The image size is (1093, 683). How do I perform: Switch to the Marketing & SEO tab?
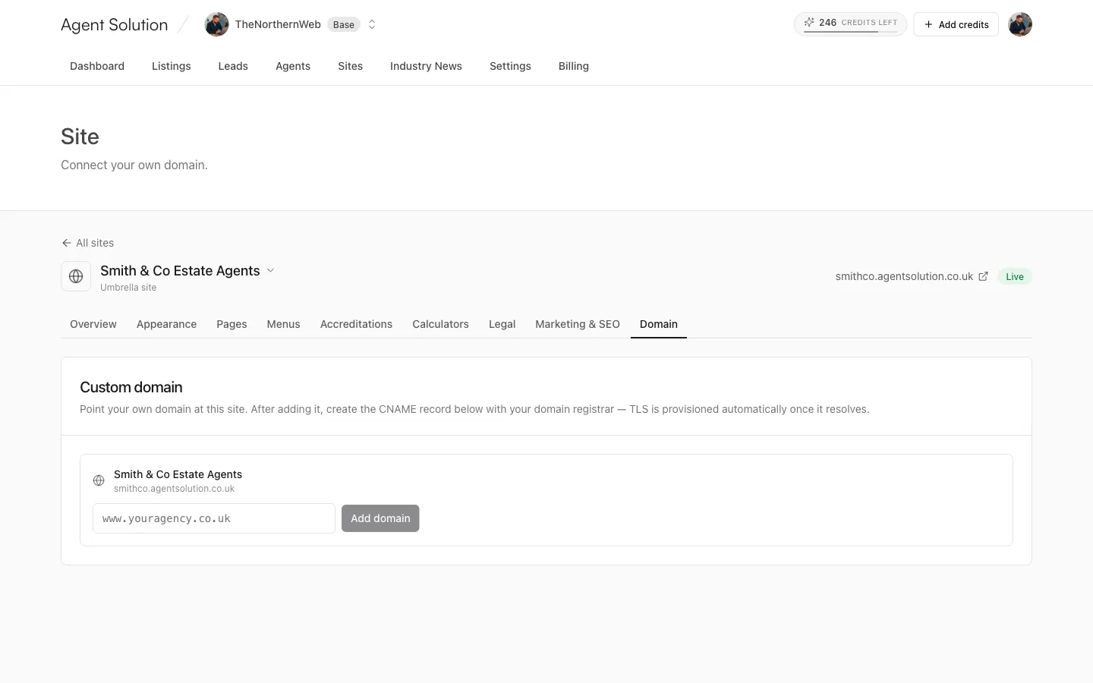pos(578,324)
